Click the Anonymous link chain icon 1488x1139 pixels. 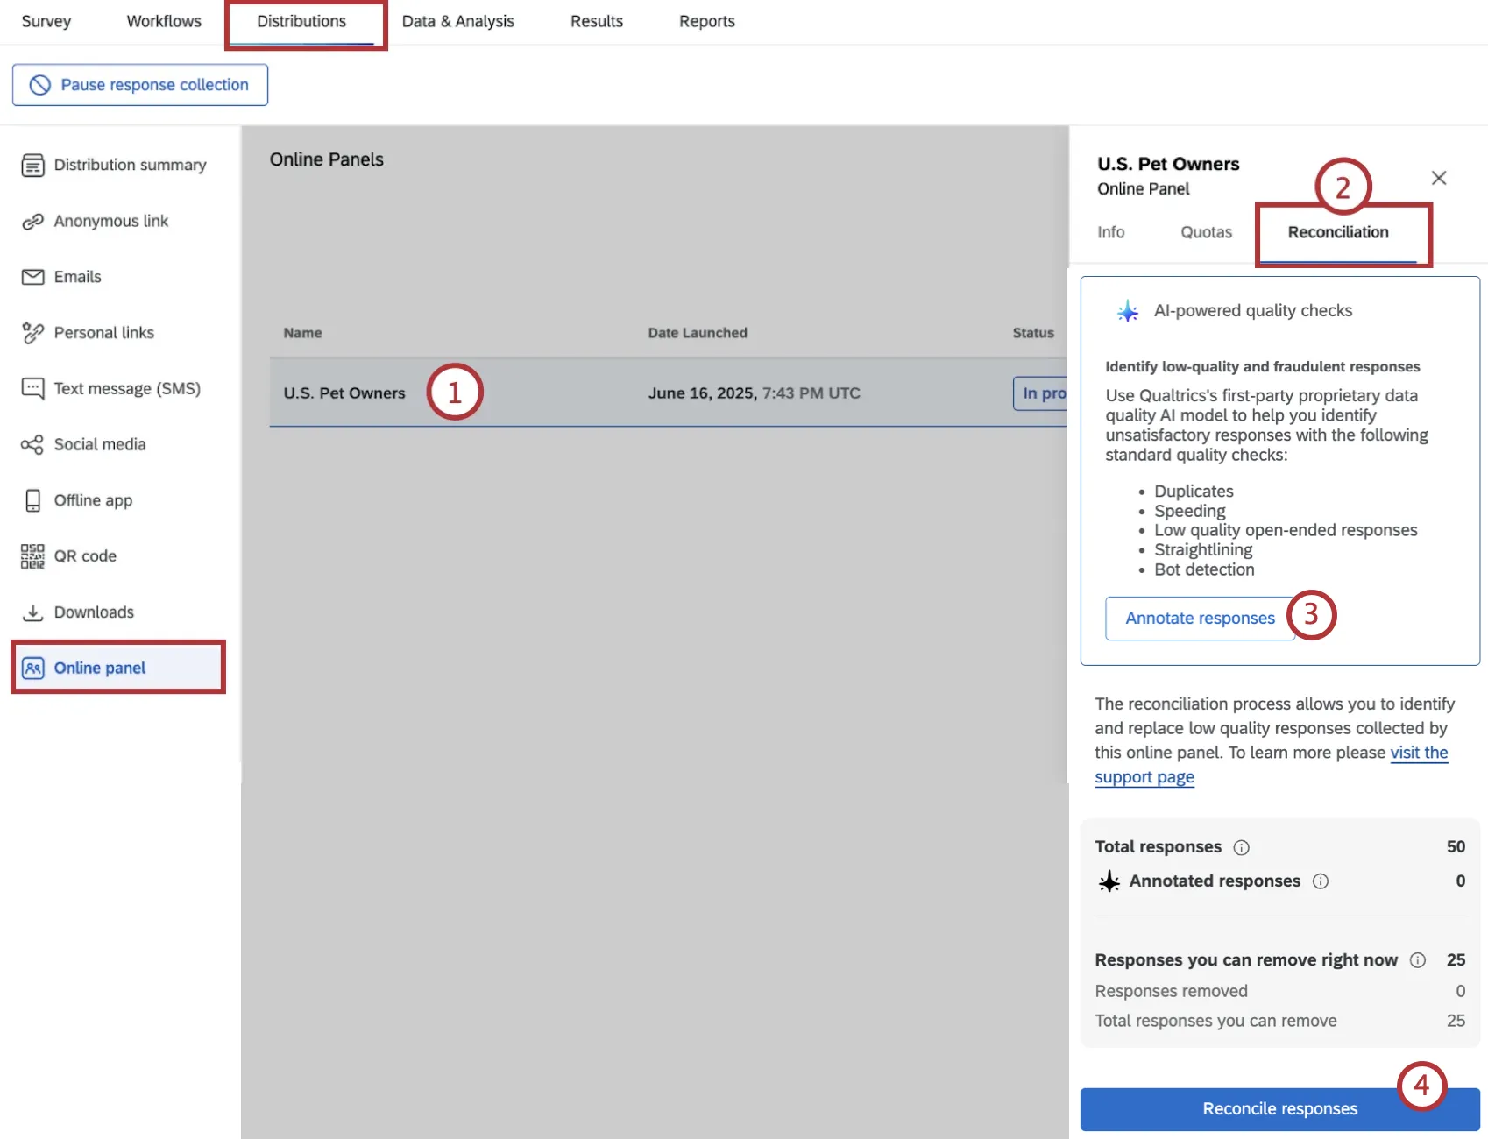[x=32, y=221]
